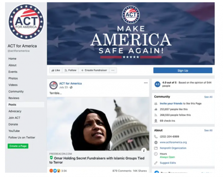Open Donate in the sidebar
The image size is (223, 177).
[13, 124]
